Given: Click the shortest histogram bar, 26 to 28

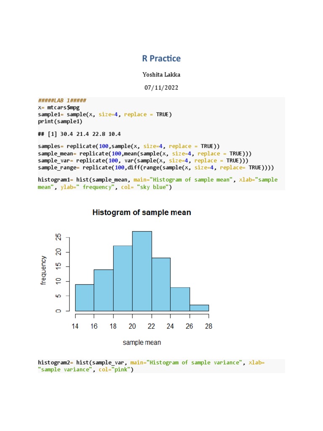Looking at the screenshot, I should pos(199,308).
